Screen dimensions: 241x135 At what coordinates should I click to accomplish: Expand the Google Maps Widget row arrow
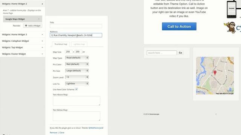pyautogui.click(x=39, y=19)
